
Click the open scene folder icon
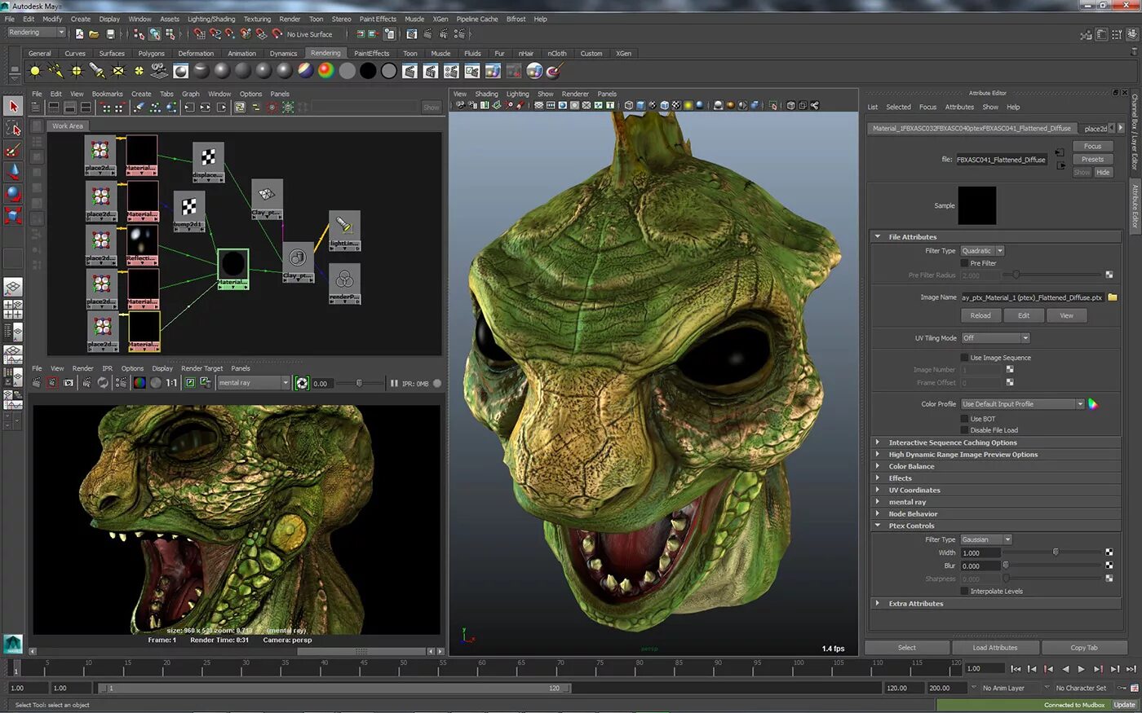(x=94, y=34)
